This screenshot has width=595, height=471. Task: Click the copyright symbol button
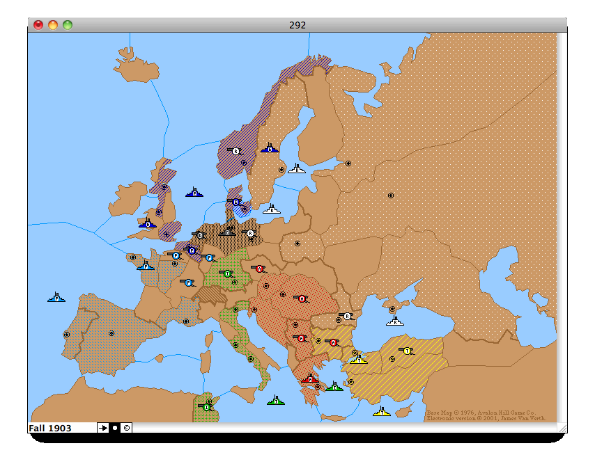127,428
